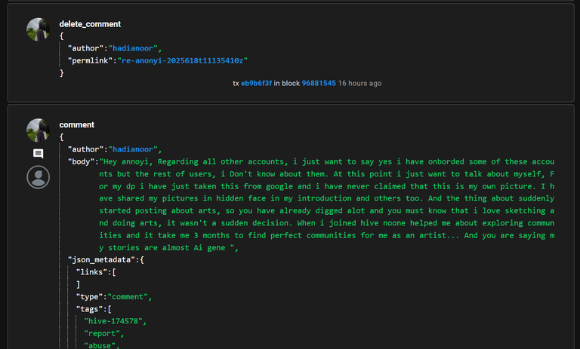Image resolution: width=580 pixels, height=349 pixels.
Task: Click the speech bubble comment icon
Action: 38,154
